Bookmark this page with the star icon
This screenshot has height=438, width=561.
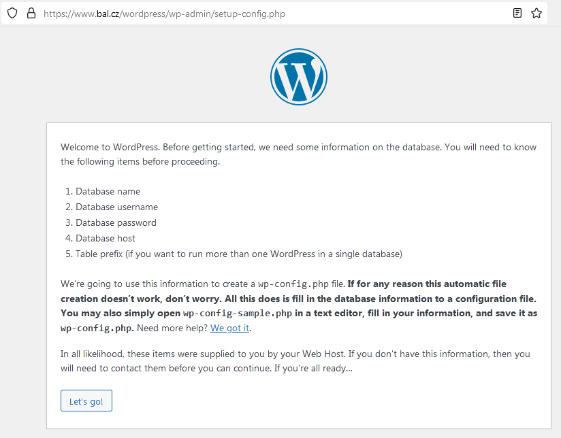(536, 13)
